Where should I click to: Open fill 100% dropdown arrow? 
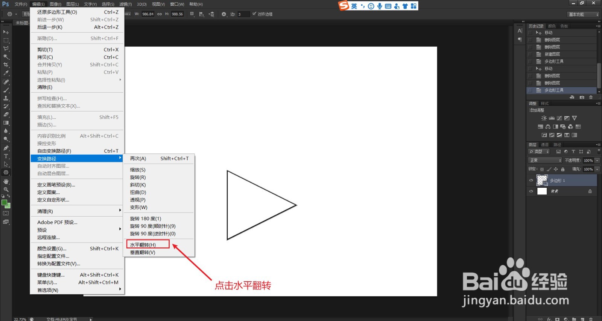597,169
